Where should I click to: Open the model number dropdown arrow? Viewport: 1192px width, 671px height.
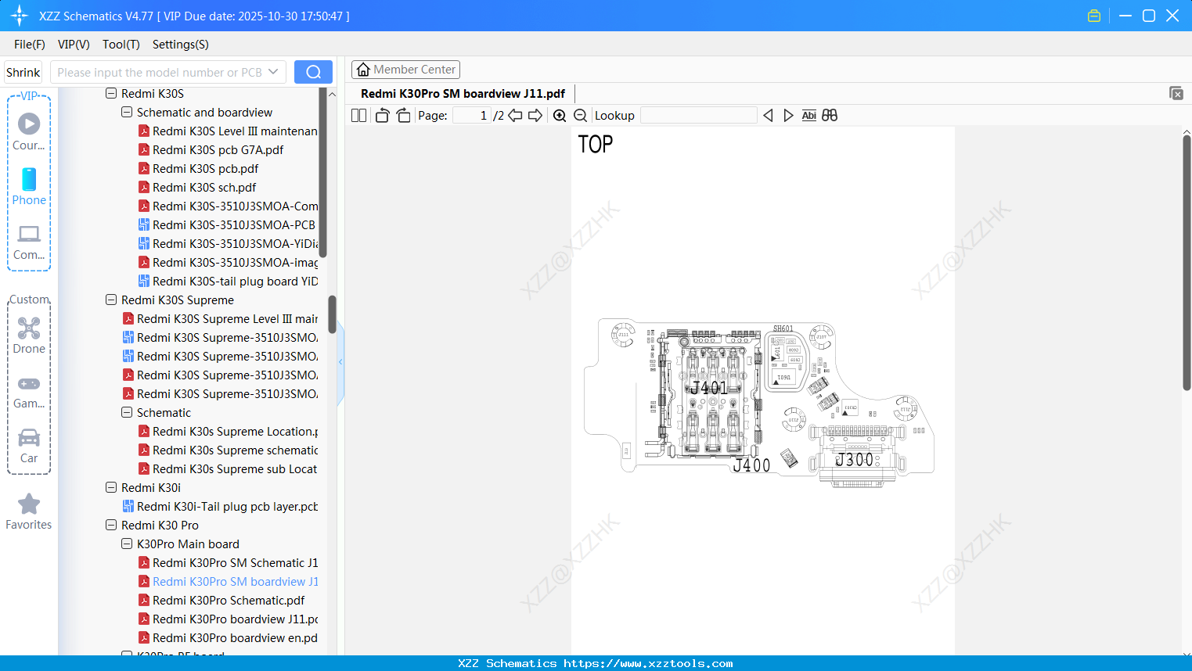tap(273, 72)
